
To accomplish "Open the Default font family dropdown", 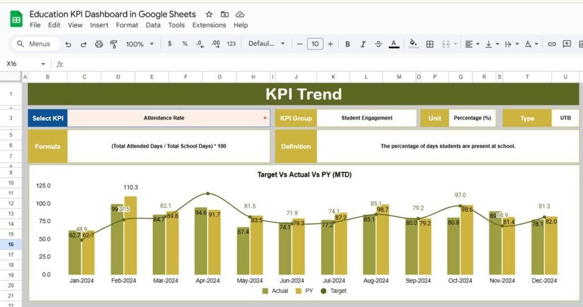I will coord(266,43).
